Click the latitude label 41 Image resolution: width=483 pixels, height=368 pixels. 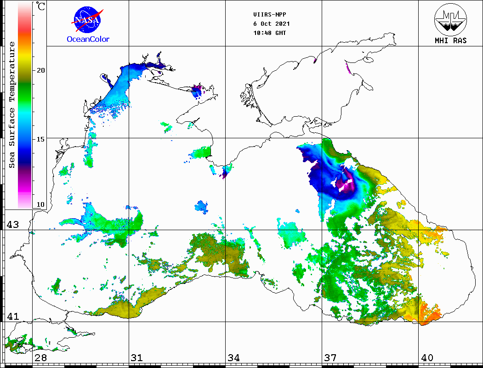pyautogui.click(x=13, y=316)
